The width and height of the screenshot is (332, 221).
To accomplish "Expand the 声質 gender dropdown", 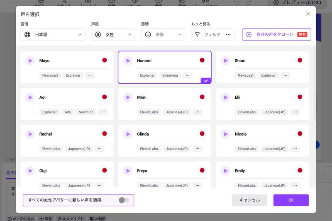I will click(113, 35).
